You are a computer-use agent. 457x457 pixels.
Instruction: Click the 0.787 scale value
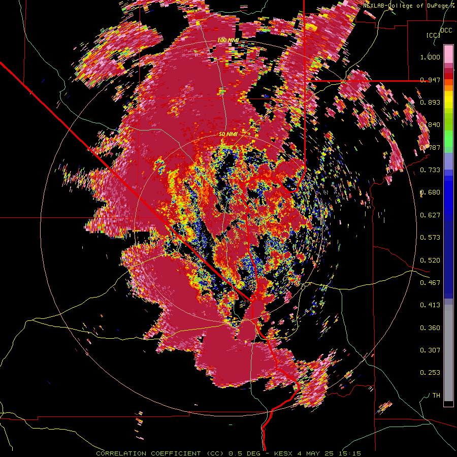point(430,147)
